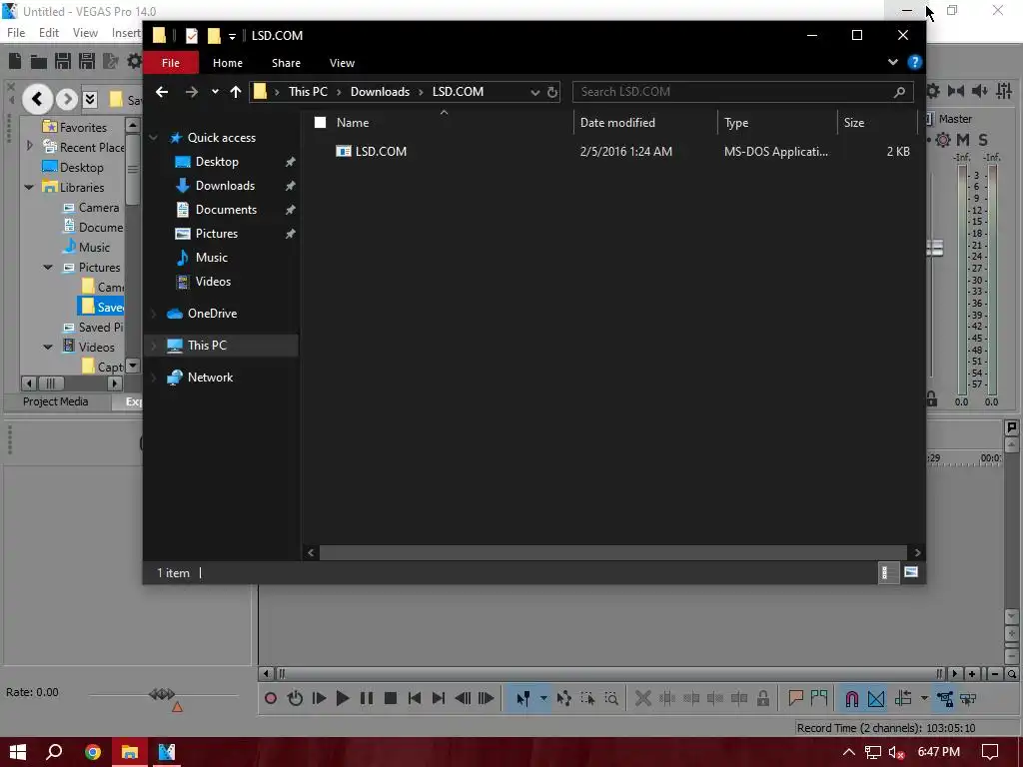1023x767 pixels.
Task: Insert a region with the region icon
Action: click(x=819, y=698)
